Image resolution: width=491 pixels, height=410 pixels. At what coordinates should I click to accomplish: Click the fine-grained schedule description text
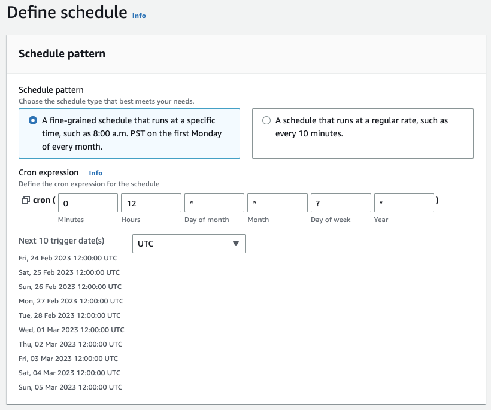click(x=132, y=133)
